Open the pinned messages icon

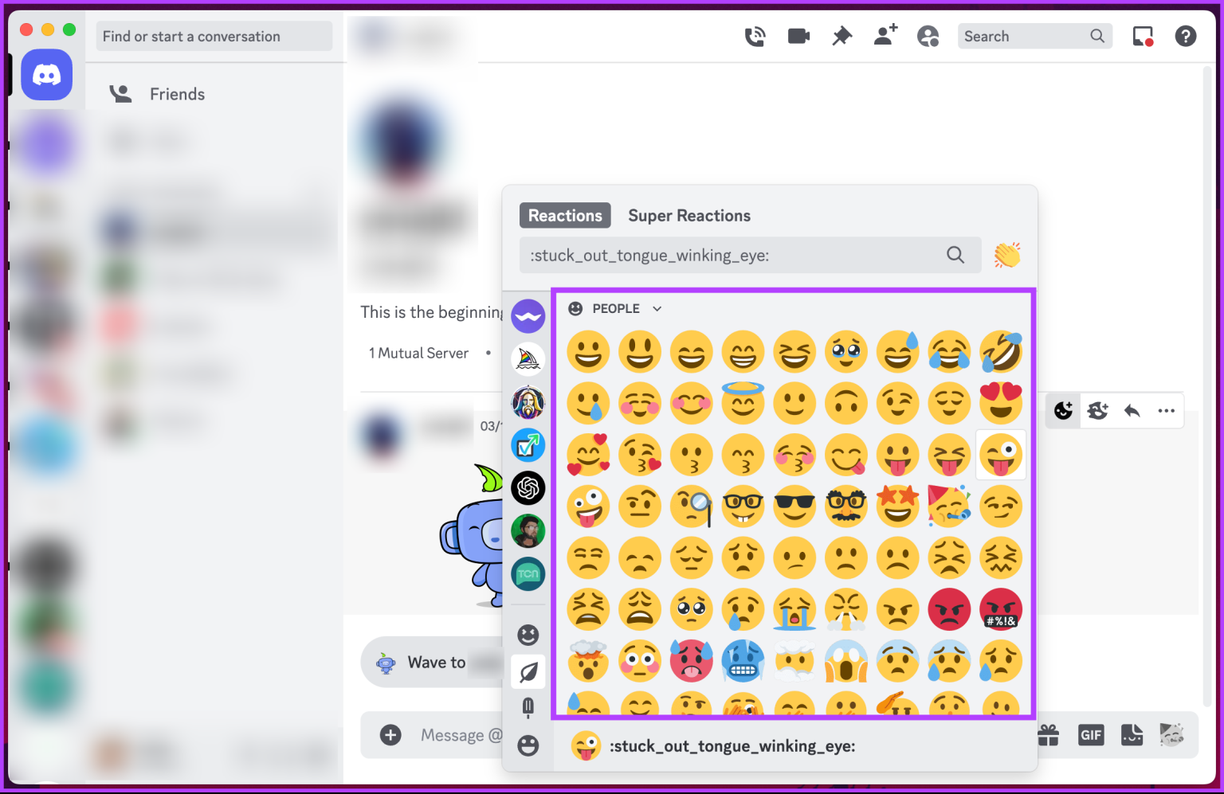click(841, 36)
